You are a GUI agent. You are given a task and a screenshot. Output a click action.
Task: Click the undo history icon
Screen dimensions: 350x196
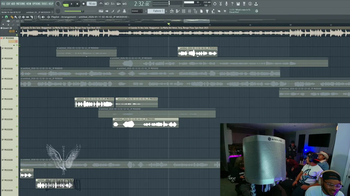pyautogui.click(x=215, y=4)
